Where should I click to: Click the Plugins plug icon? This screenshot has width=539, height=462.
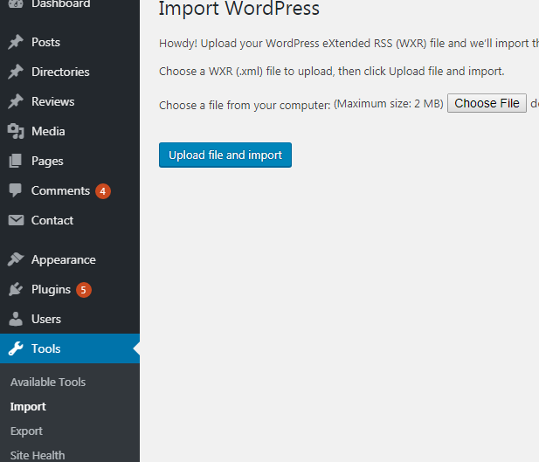16,289
